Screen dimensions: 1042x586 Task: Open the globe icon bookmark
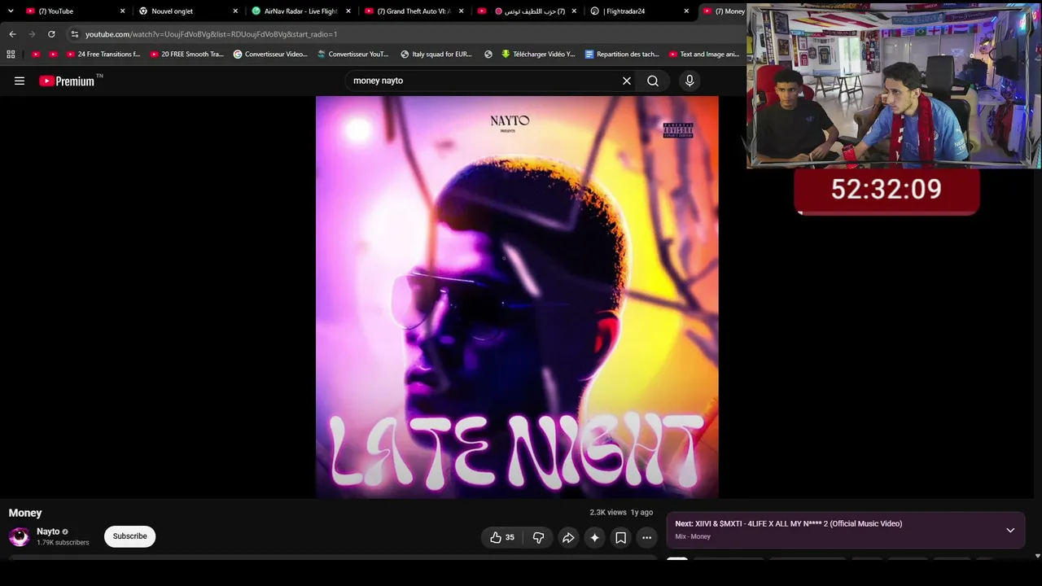[x=488, y=55]
